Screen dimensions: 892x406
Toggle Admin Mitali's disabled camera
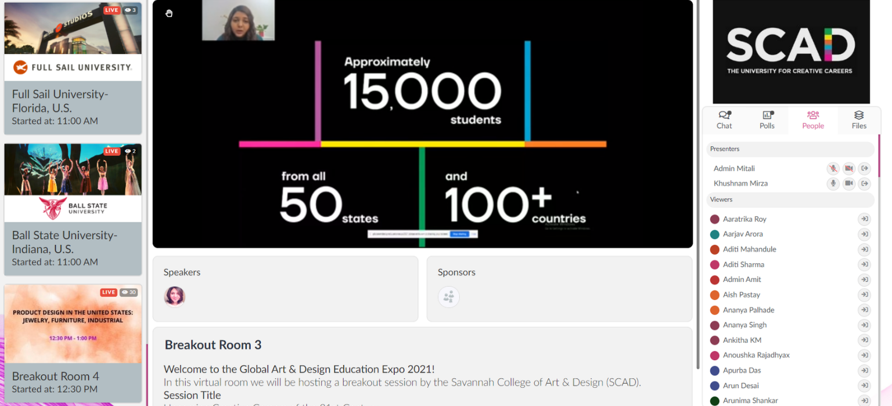pyautogui.click(x=849, y=168)
